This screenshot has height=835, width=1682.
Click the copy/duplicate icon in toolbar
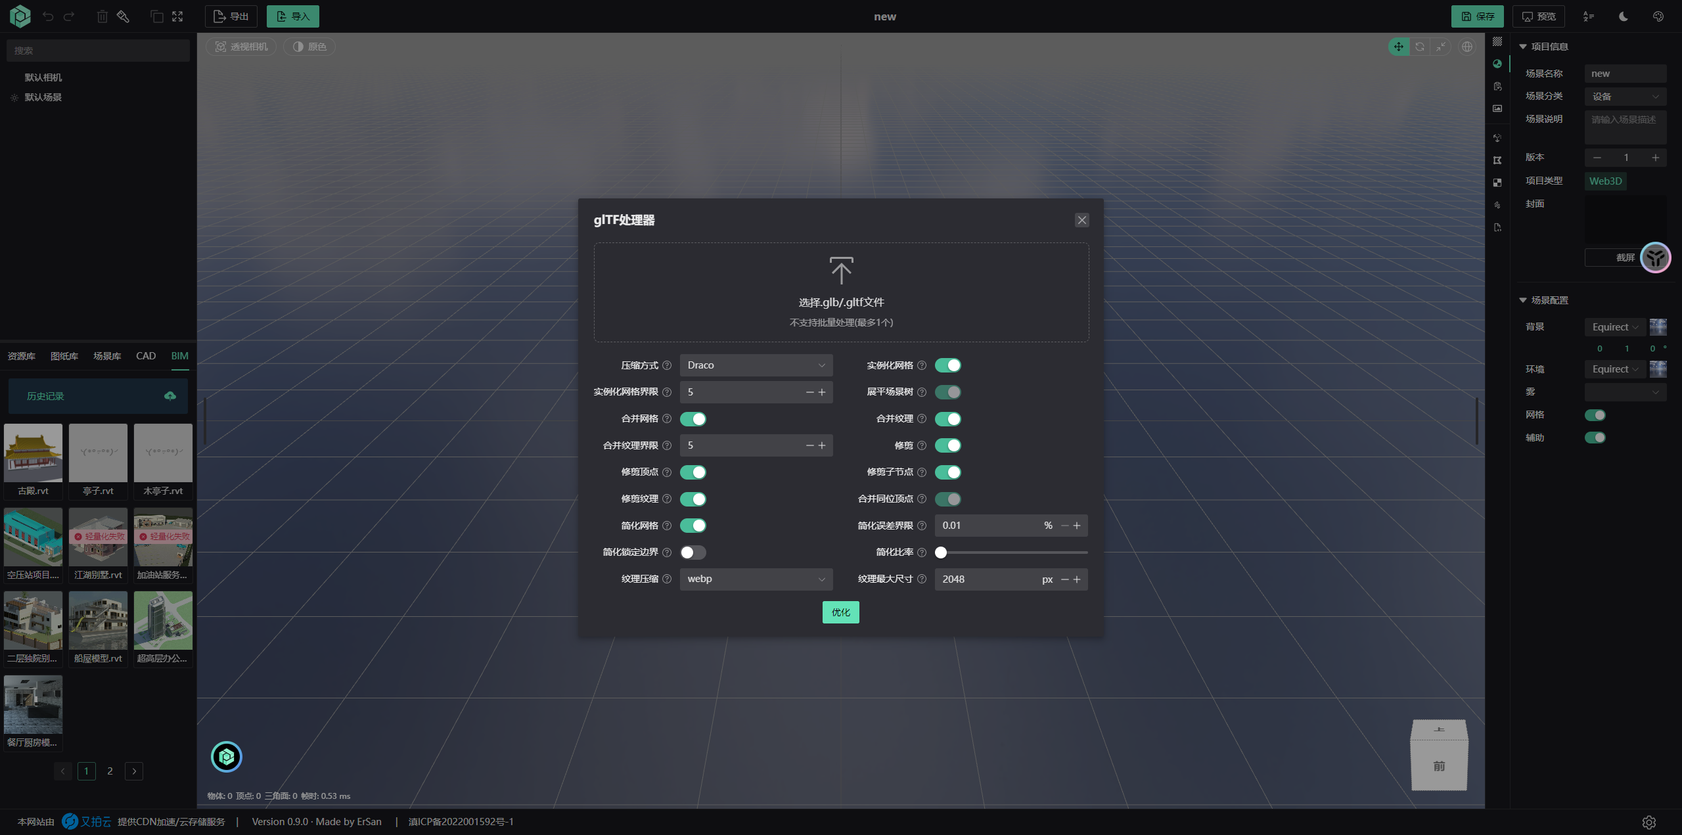(157, 16)
